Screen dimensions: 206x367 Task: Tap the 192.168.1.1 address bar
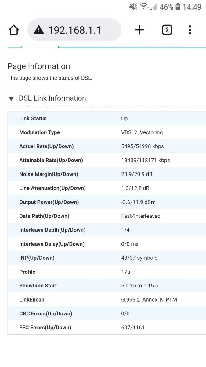pos(74,30)
